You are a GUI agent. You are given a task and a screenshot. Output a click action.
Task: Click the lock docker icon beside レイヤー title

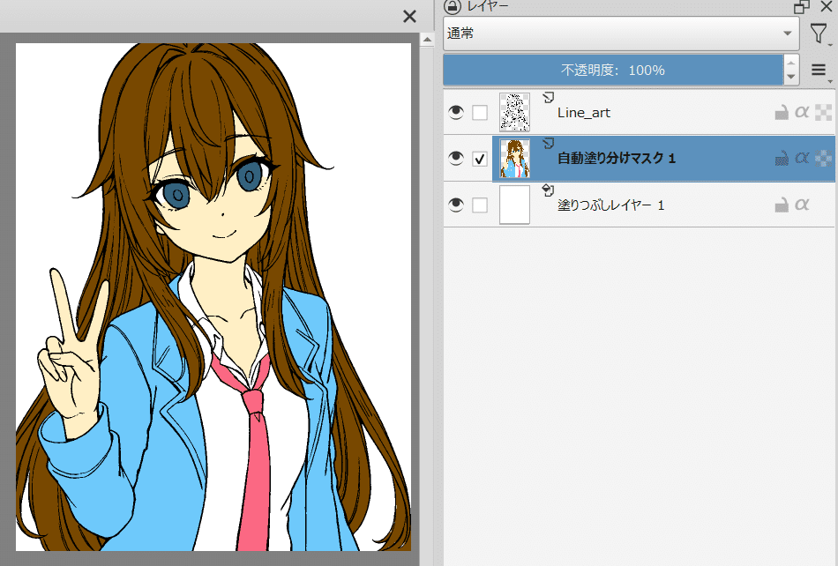pos(453,6)
